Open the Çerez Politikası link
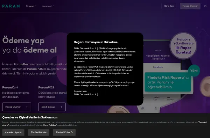 (x=50, y=125)
